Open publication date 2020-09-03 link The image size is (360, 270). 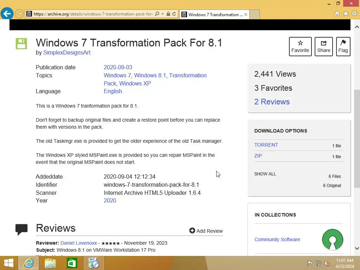(118, 67)
